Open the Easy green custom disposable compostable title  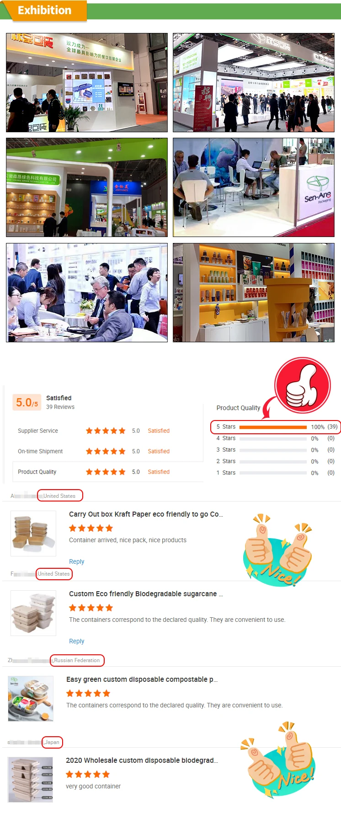(142, 680)
